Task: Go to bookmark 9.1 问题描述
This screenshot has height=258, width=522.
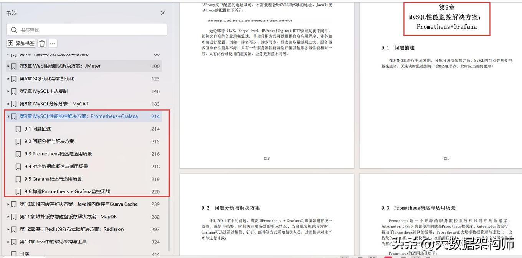Action: pos(38,129)
